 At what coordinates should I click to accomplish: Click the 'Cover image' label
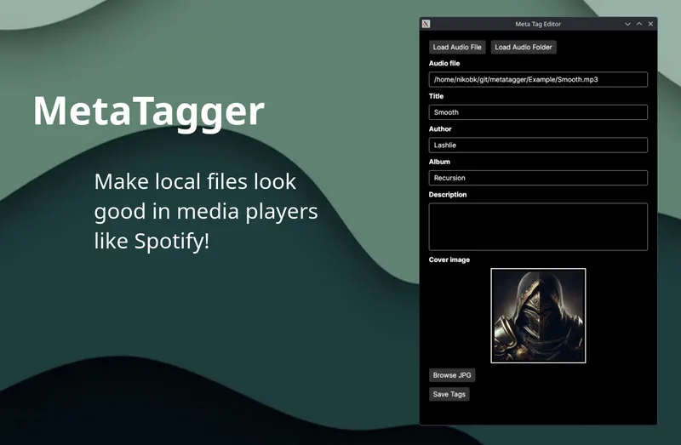pos(449,260)
